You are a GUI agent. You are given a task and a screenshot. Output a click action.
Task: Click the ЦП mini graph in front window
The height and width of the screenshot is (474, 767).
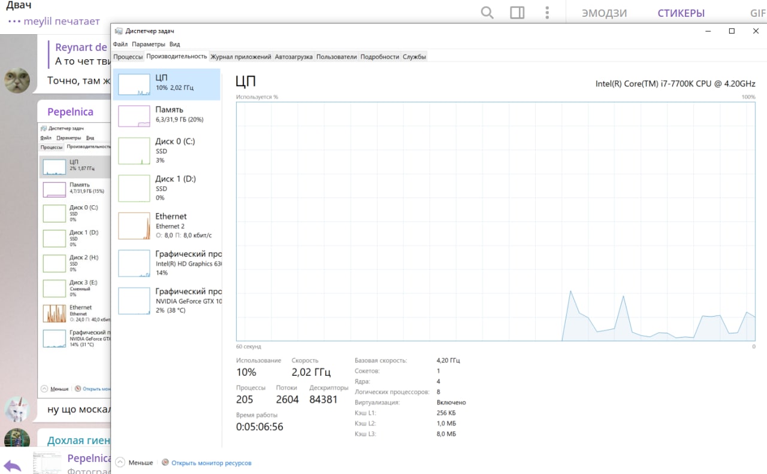(134, 84)
